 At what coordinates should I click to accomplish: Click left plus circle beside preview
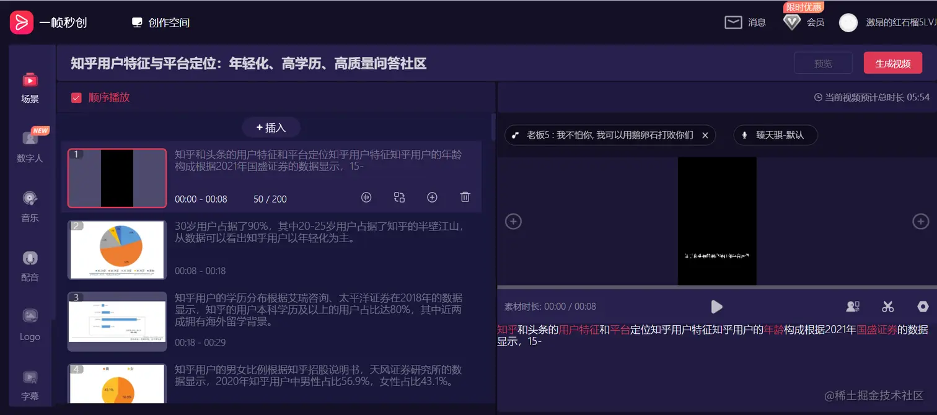click(x=513, y=221)
